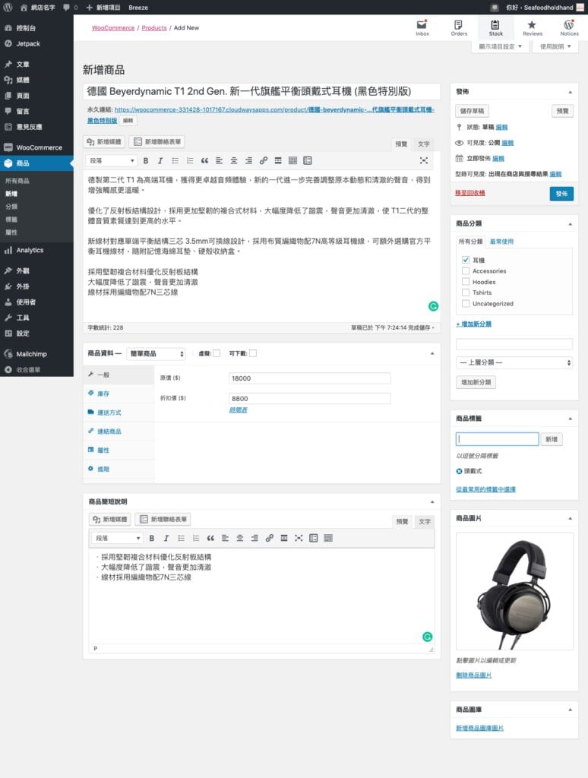Align text center in main editor
The image size is (588, 778).
point(234,161)
